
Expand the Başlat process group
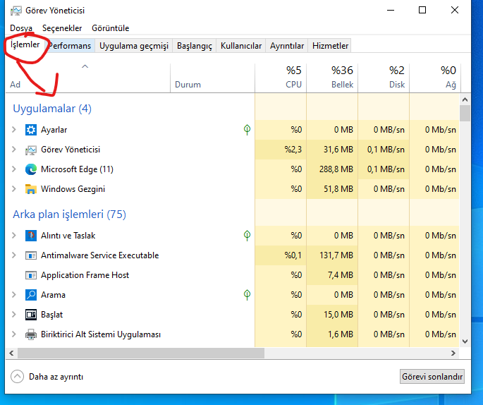coord(14,315)
